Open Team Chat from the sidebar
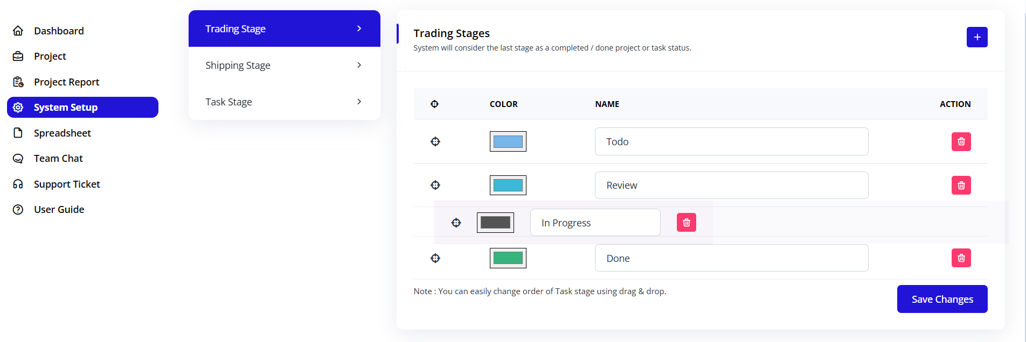This screenshot has height=342, width=1026. [58, 158]
